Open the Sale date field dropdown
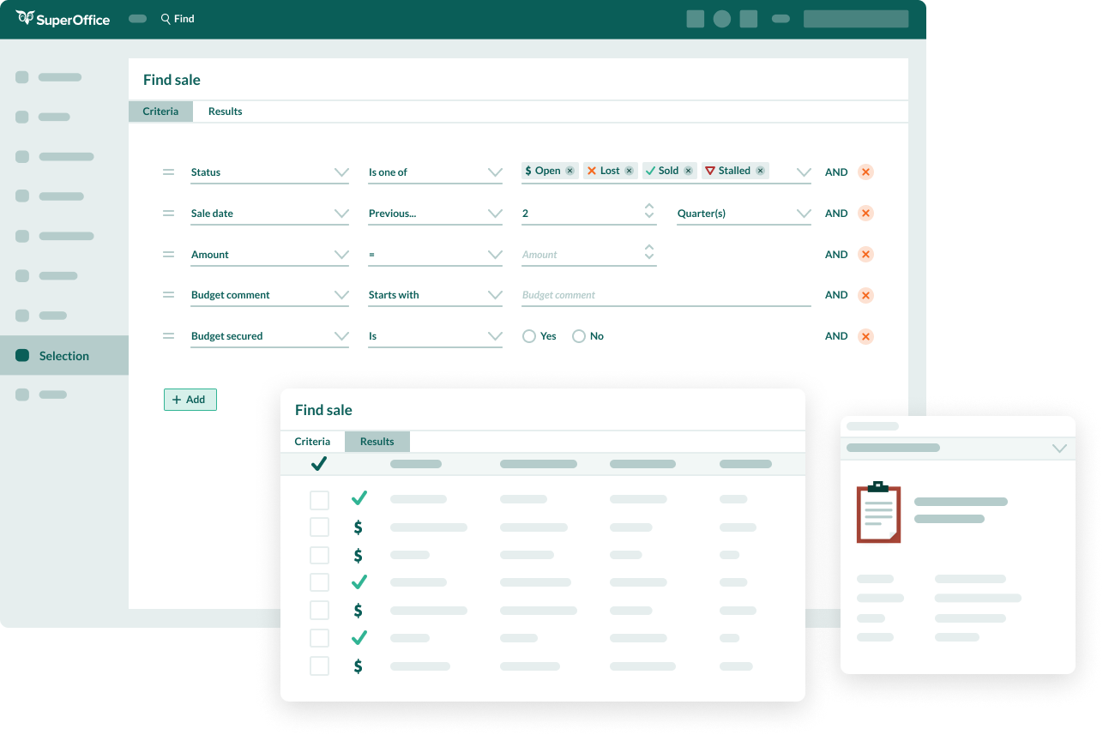 point(269,214)
